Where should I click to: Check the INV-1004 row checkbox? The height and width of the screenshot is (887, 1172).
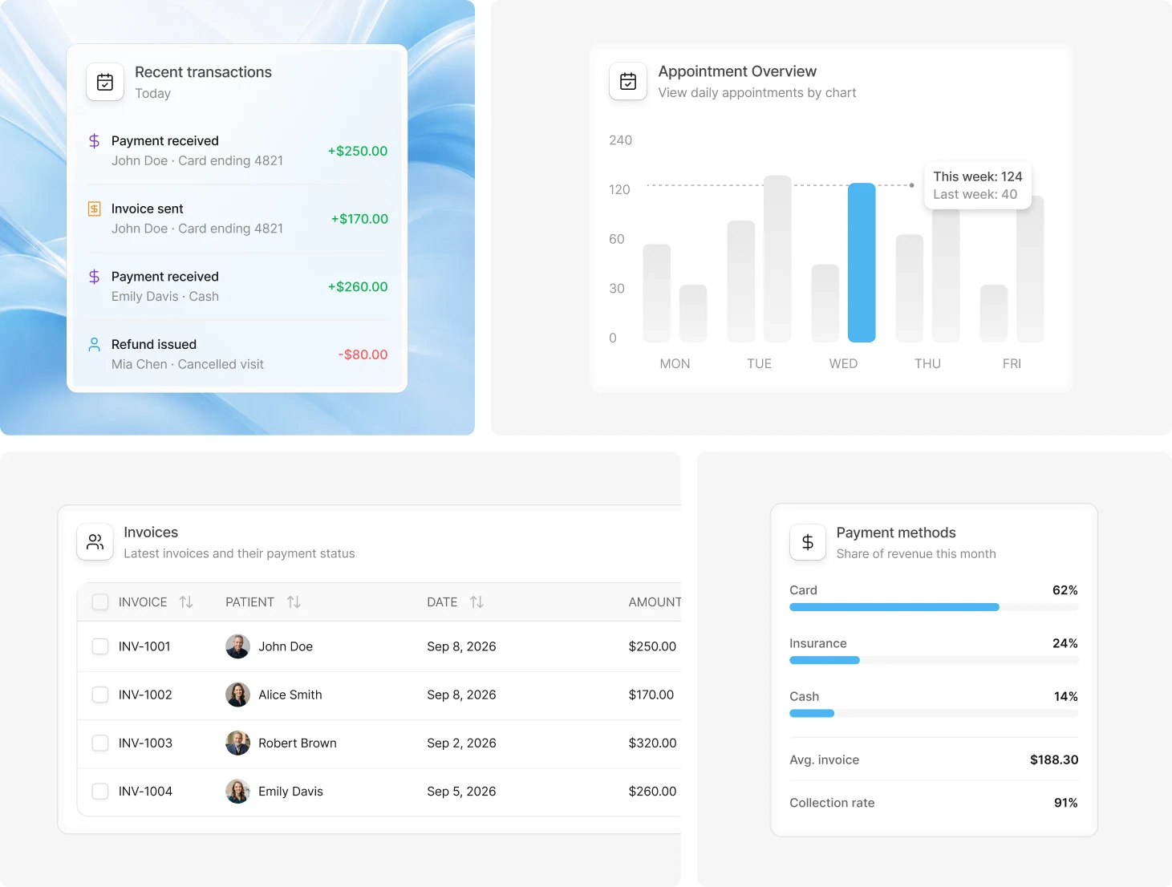pos(100,792)
